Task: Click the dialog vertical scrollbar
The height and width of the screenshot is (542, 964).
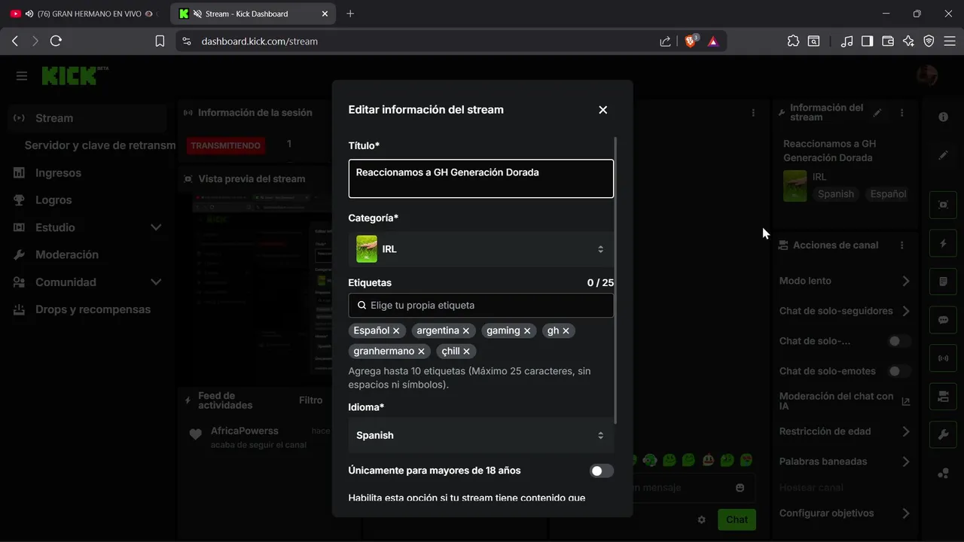Action: (x=616, y=280)
